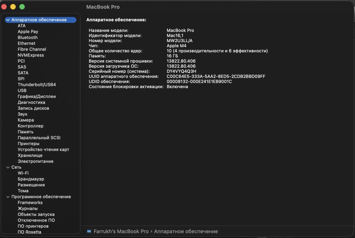Click the Версия загрузчика ОС label
This screenshot has height=238, width=355.
pos(114,66)
